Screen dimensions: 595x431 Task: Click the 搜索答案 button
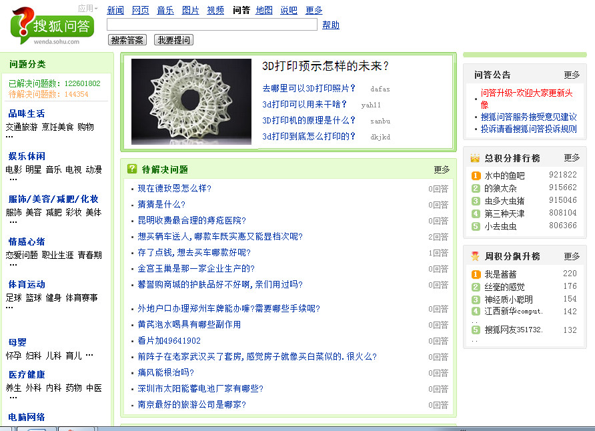(x=127, y=40)
